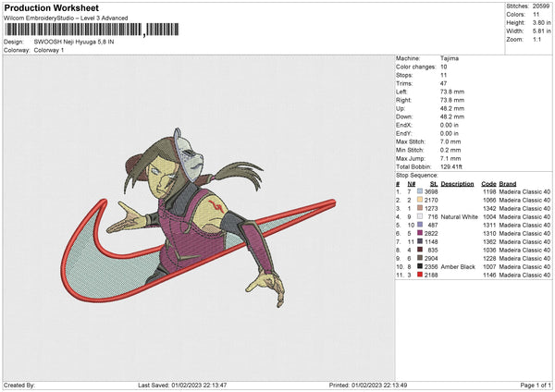Image resolution: width=555 pixels, height=392 pixels.
Task: Click the 'Stop Sequence:' heading
Action: coord(417,176)
